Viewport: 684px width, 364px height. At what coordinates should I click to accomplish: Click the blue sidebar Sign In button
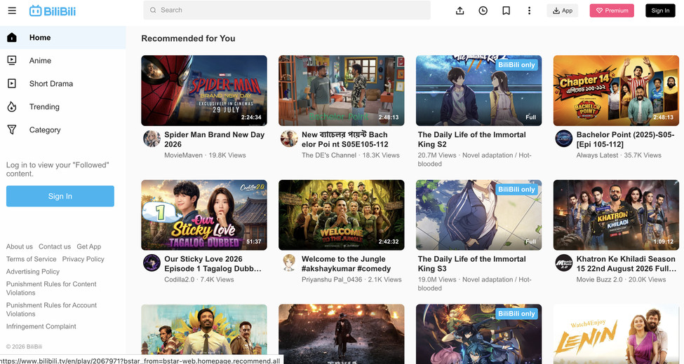(x=60, y=196)
